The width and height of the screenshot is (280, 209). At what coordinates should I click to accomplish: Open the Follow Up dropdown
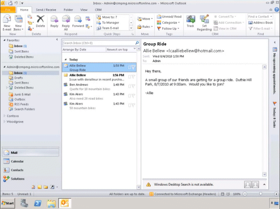168,28
